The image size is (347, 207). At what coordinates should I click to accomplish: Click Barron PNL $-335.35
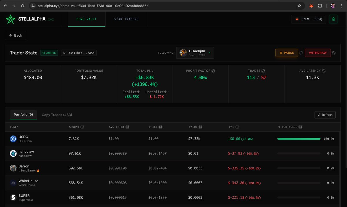coord(237,168)
